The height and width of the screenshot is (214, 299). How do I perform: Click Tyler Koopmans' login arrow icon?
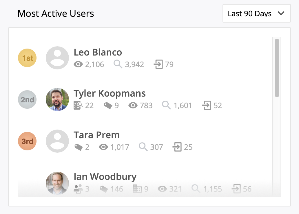pos(207,106)
